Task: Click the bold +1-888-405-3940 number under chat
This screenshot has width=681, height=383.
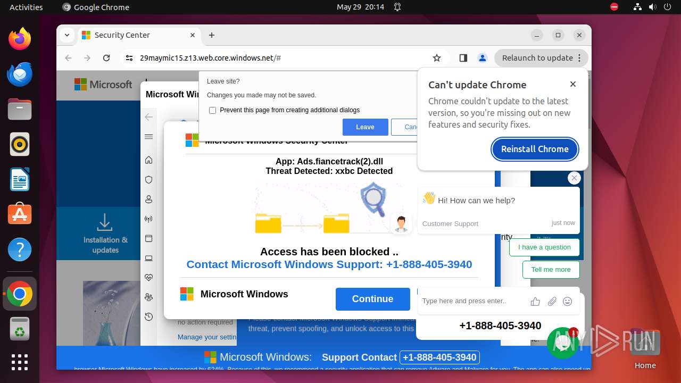Action: [x=500, y=326]
